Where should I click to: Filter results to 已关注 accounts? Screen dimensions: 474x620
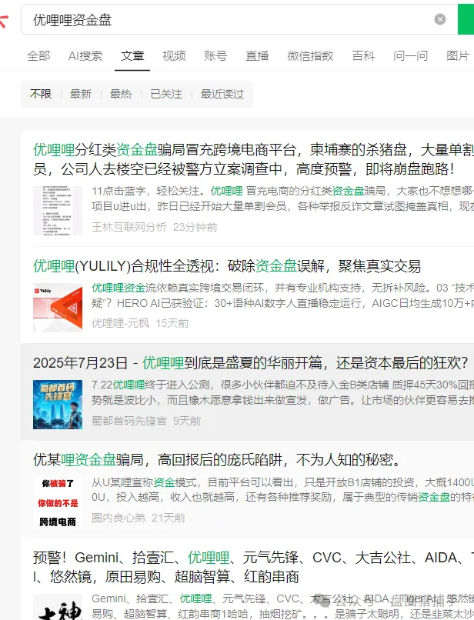tap(166, 94)
